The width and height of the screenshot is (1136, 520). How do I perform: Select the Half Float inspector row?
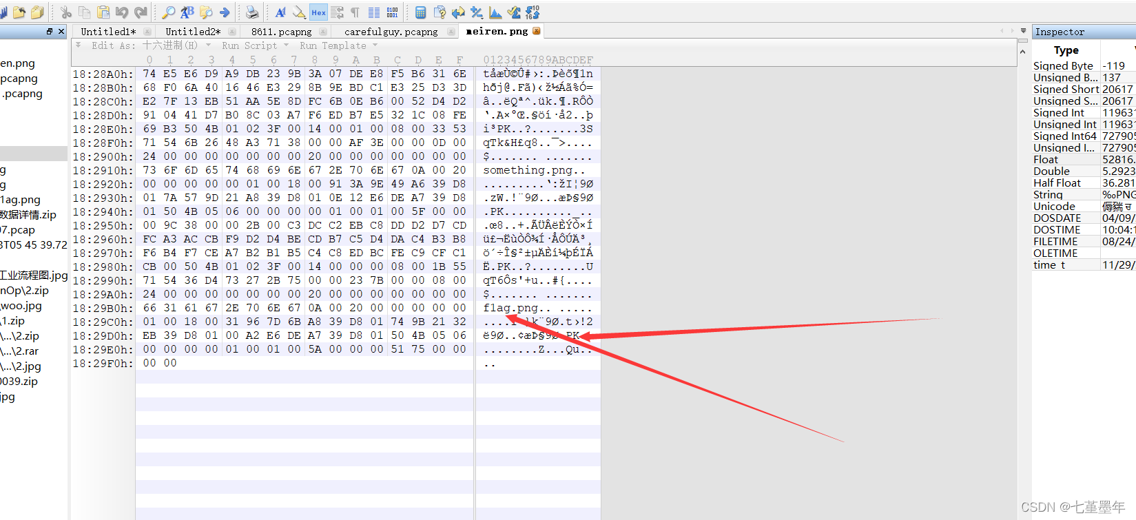click(x=1084, y=183)
